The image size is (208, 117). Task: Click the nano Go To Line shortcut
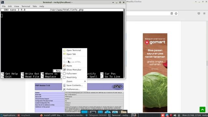[110, 77]
